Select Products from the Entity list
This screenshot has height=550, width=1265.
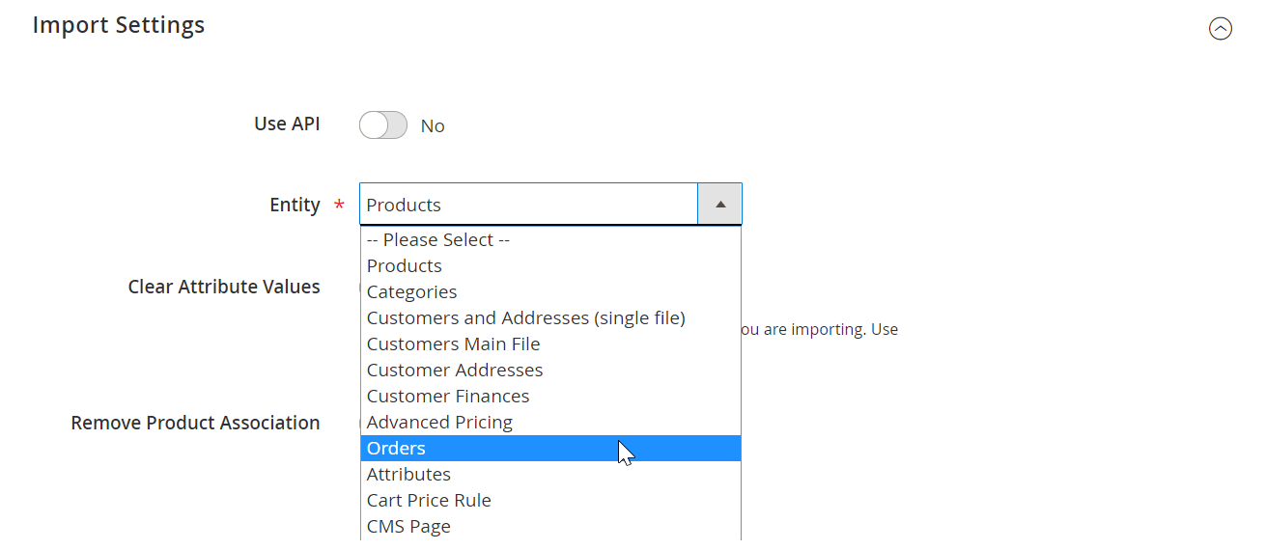[405, 266]
